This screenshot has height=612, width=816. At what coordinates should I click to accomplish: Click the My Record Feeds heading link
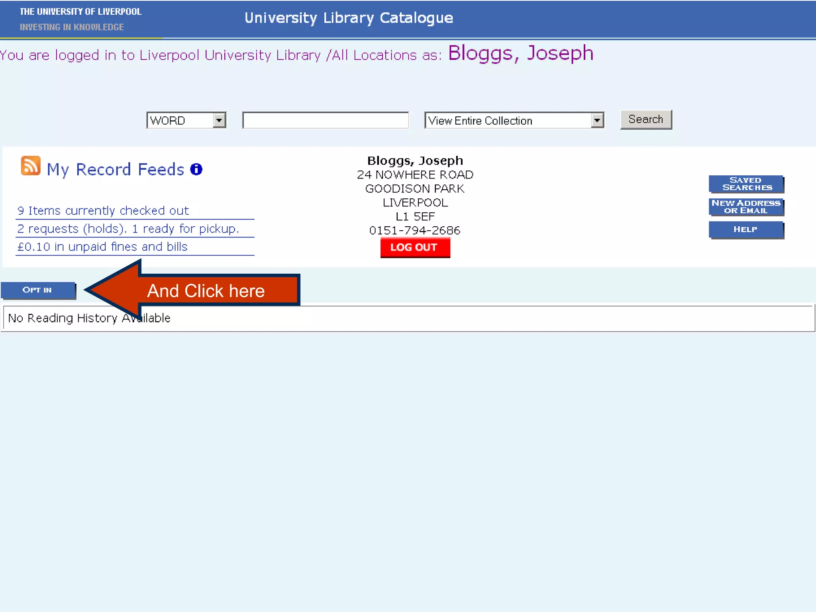coord(116,170)
